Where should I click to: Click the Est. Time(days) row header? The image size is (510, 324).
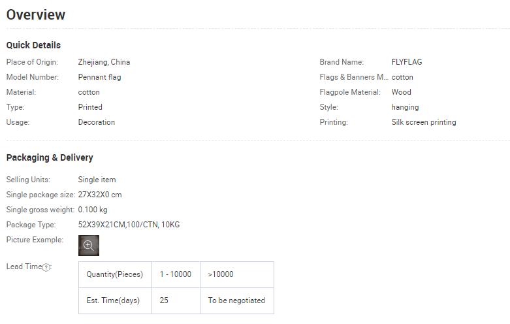tap(113, 300)
